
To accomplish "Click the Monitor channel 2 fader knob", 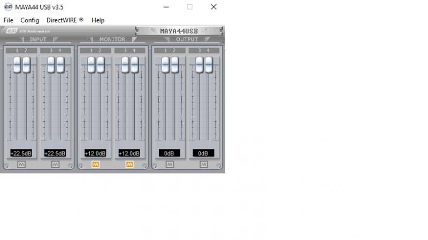I will point(100,65).
